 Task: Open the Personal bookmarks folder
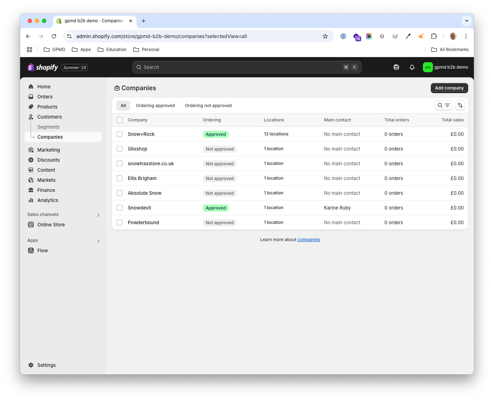point(146,50)
